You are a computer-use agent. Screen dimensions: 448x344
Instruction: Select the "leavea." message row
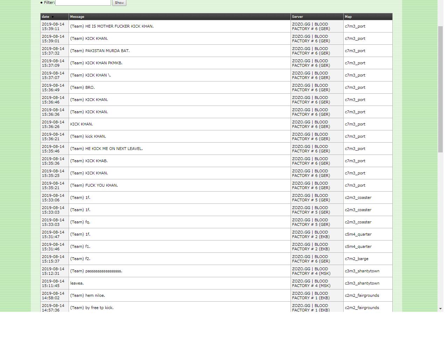(x=77, y=284)
